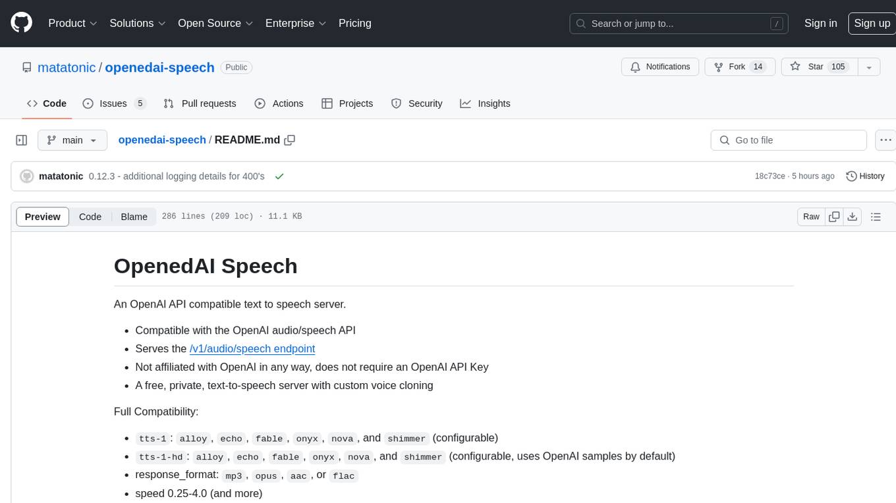
Task: Click the flac format code label
Action: 344,475
